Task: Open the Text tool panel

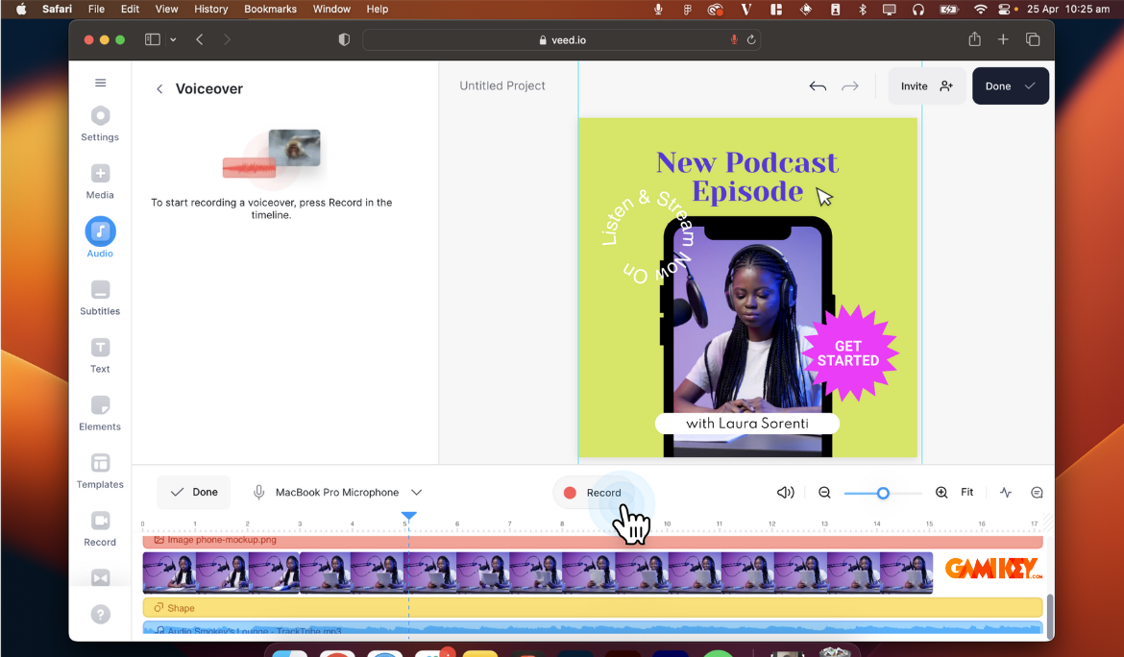Action: tap(100, 355)
